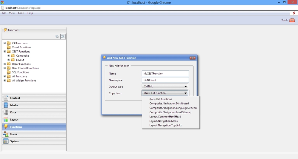
Task: Click the Data perspective database icon
Action: click(6, 112)
